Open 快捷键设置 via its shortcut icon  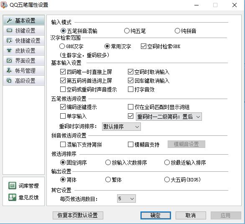tap(9, 41)
